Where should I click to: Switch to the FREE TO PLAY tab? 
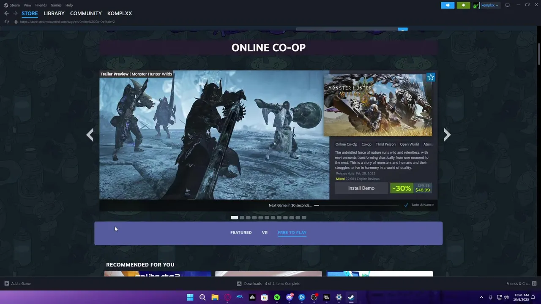(292, 233)
